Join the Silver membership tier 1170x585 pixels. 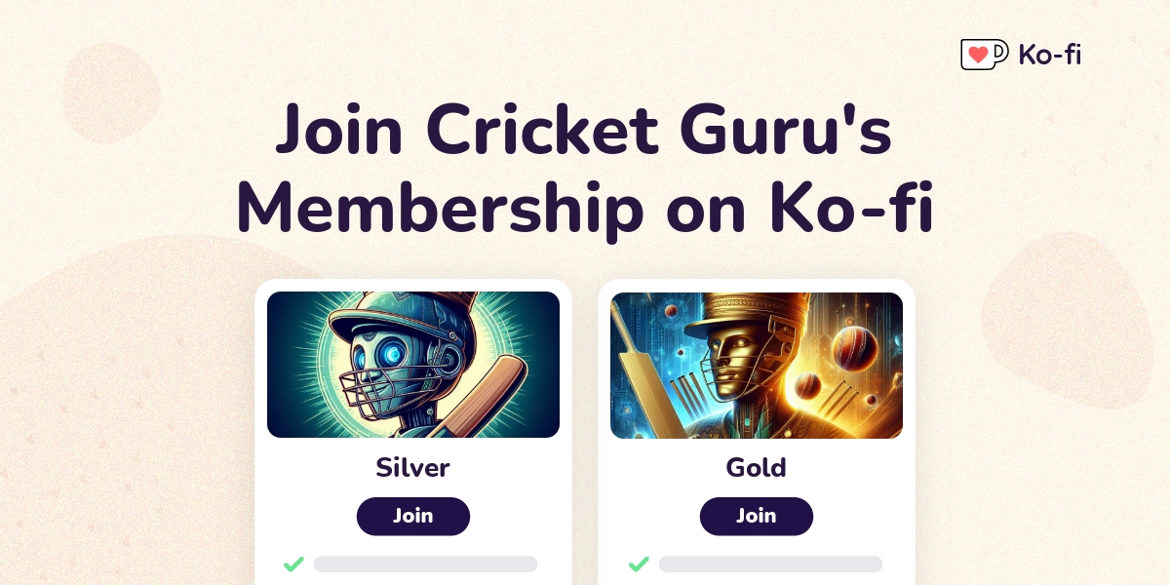413,516
